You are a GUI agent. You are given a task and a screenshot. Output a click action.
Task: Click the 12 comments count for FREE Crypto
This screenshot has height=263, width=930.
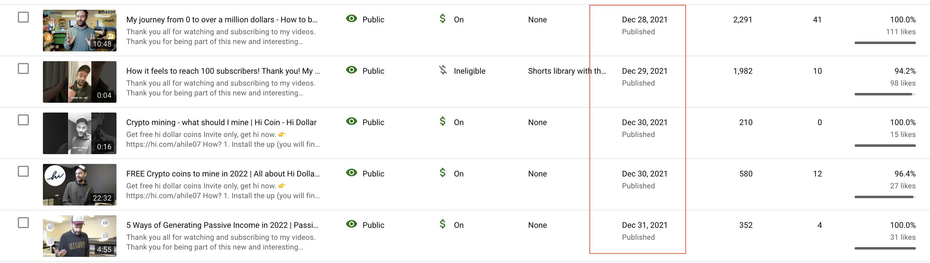pos(818,174)
